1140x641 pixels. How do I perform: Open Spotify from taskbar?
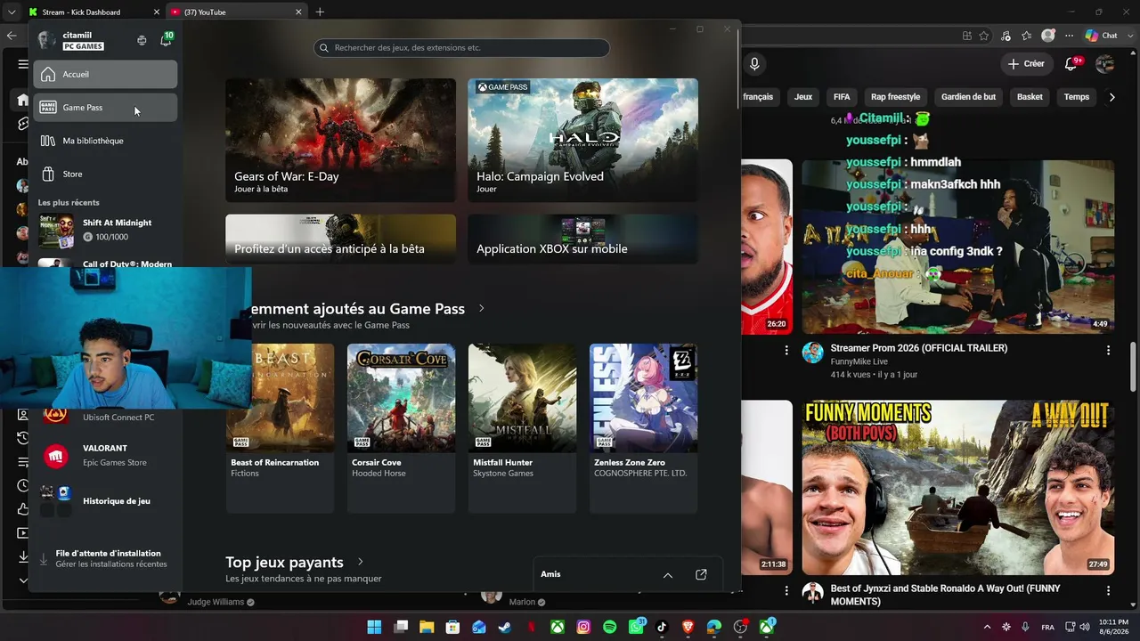(x=609, y=627)
